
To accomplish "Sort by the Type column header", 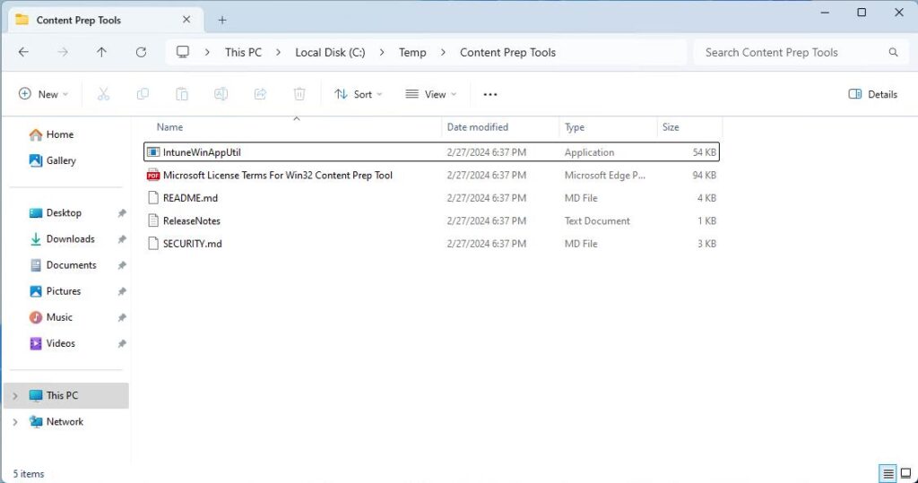I will (x=575, y=127).
